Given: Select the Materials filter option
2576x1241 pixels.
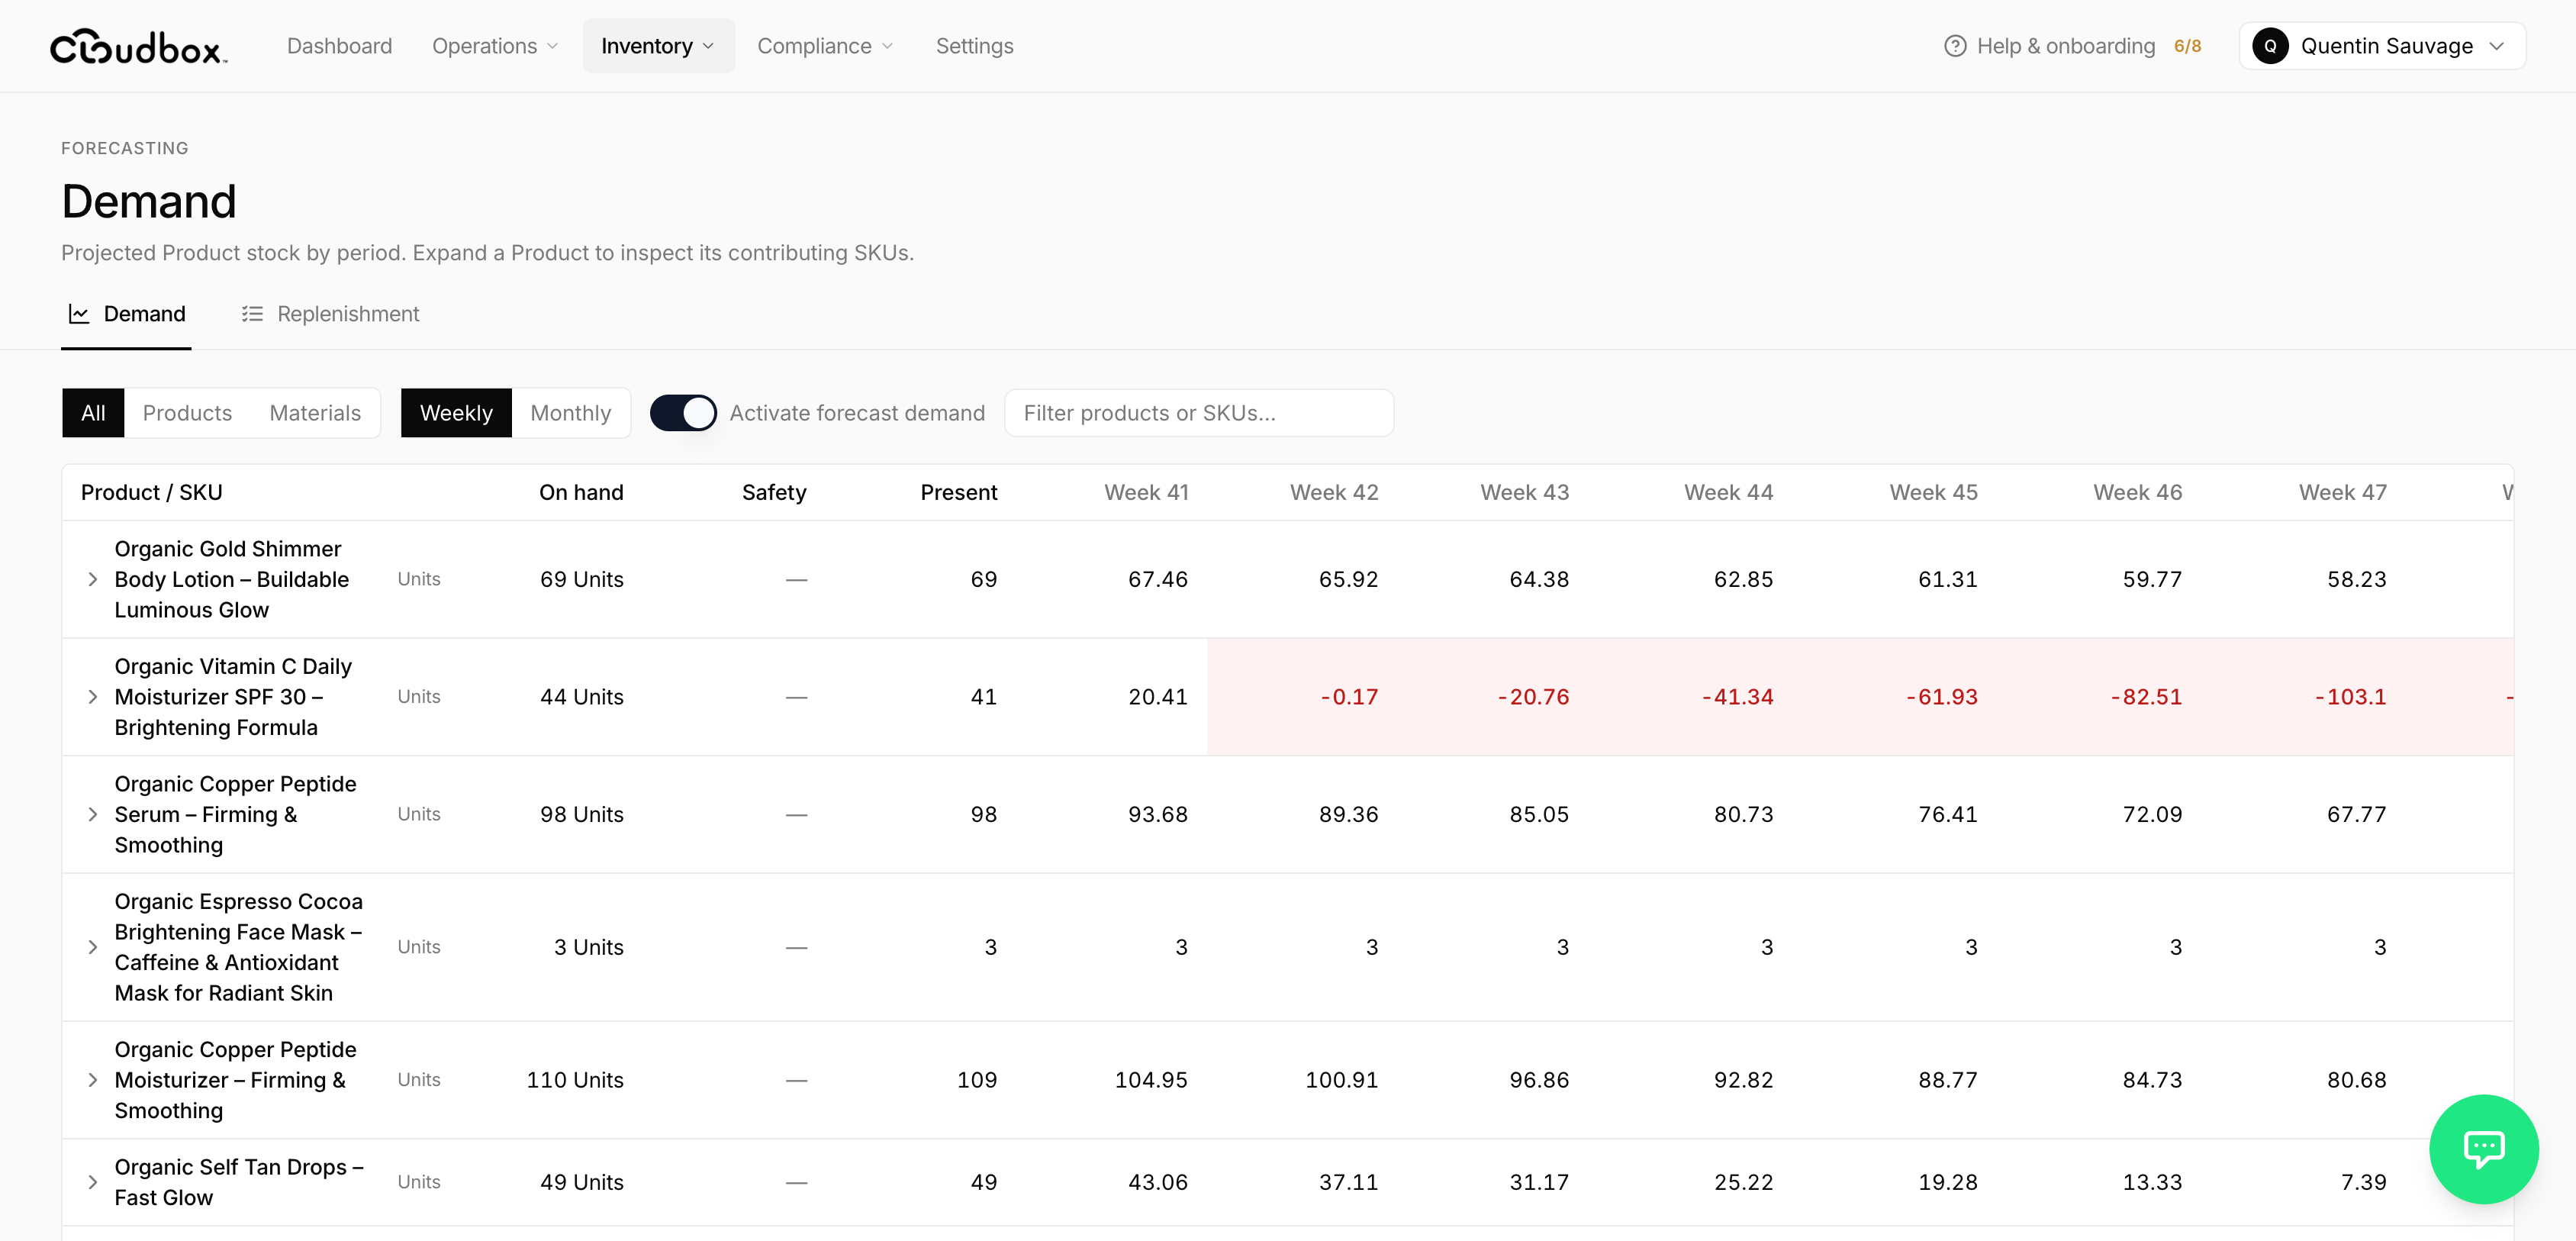Looking at the screenshot, I should pos(315,413).
